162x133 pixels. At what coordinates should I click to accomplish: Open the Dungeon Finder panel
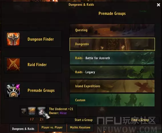[33, 39]
